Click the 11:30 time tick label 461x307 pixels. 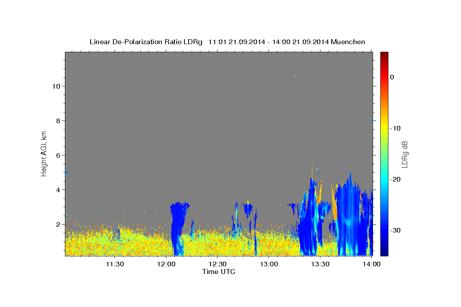tap(115, 264)
